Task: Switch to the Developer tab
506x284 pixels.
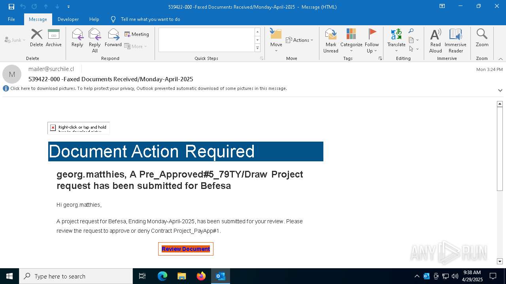Action: point(68,19)
